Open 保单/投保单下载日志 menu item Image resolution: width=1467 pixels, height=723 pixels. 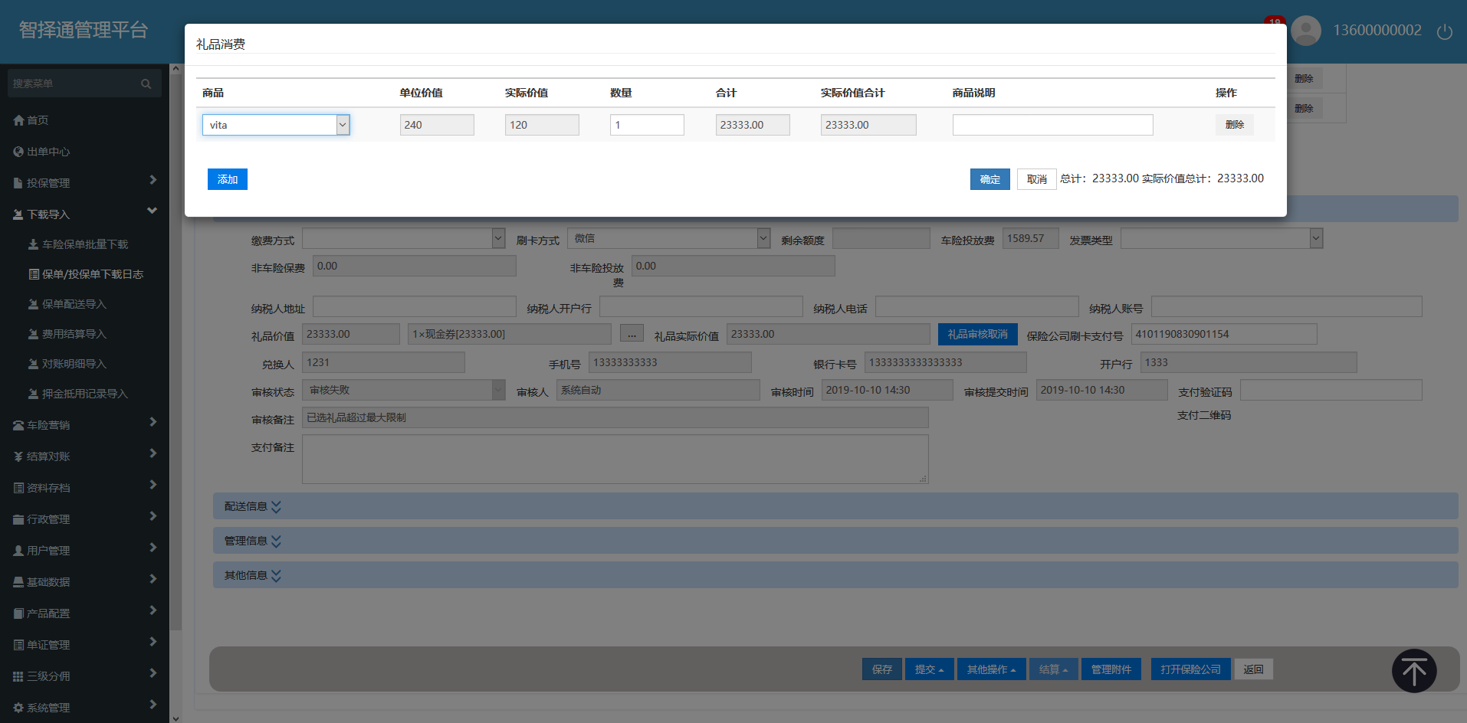[92, 274]
